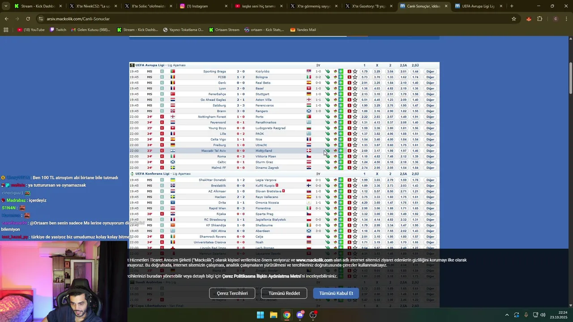Click green whistle icon for Breidablik row
Viewport: 573px width, 322px height.
tap(328, 186)
